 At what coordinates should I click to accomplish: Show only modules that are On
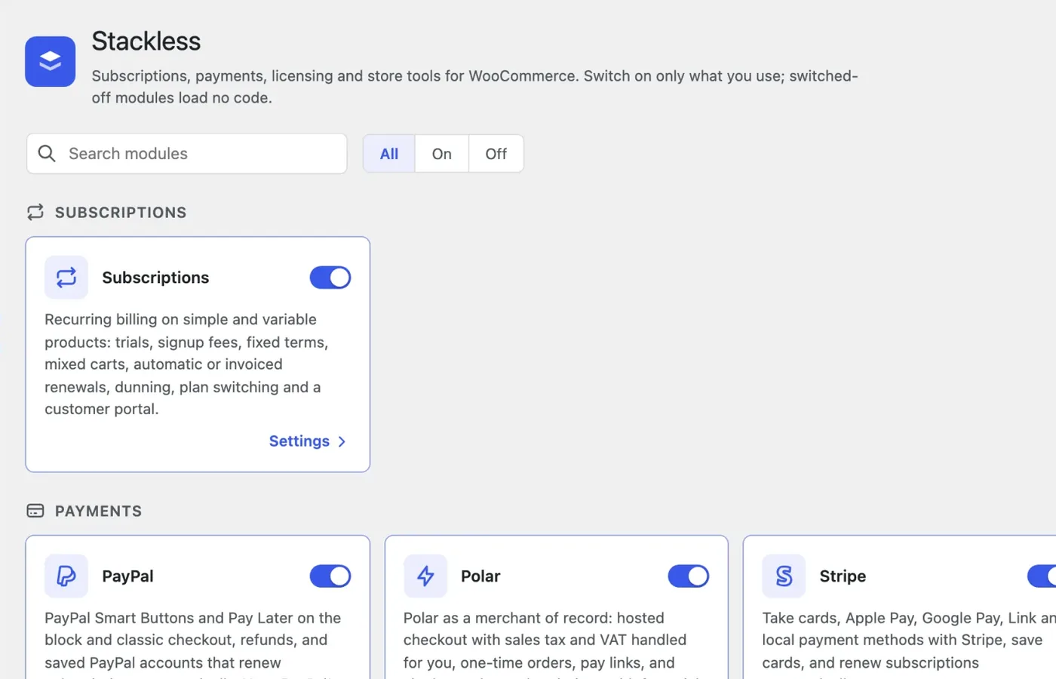[x=442, y=153]
